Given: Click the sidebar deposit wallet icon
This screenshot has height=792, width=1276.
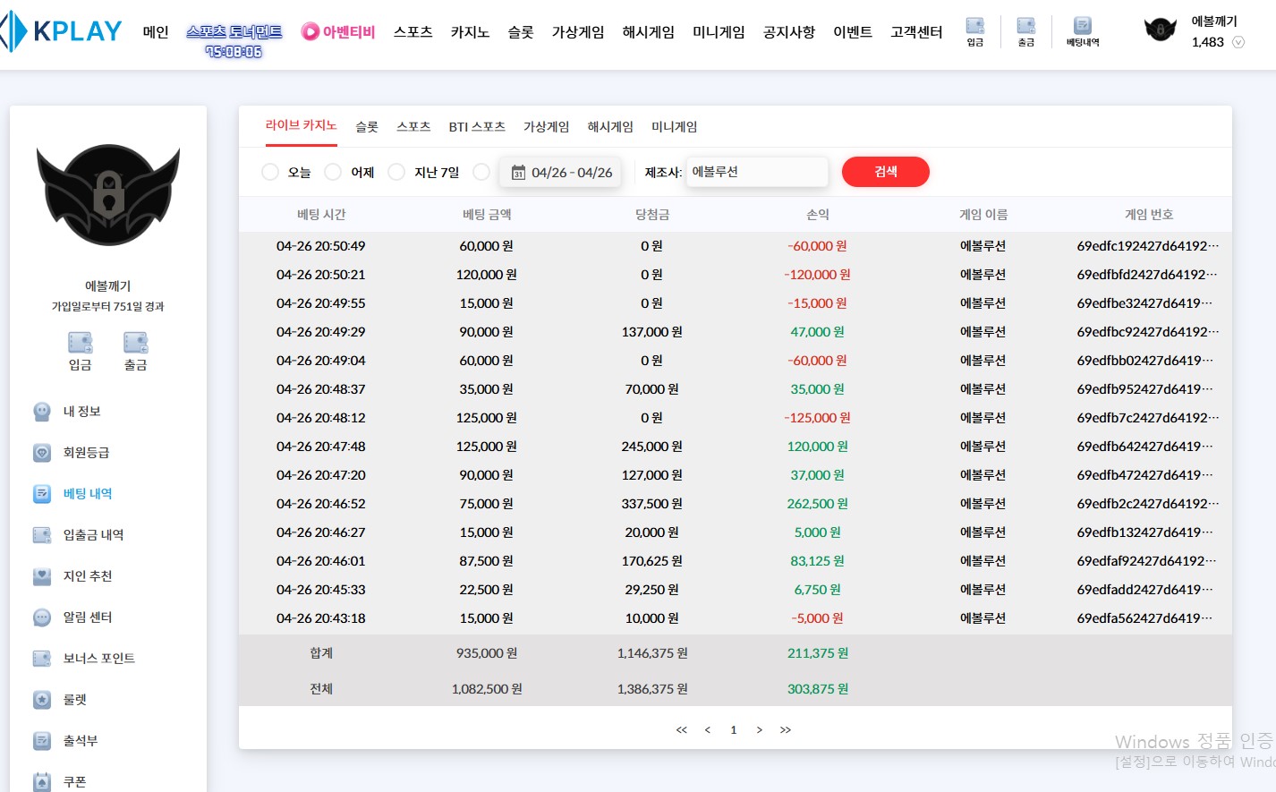Looking at the screenshot, I should point(81,344).
